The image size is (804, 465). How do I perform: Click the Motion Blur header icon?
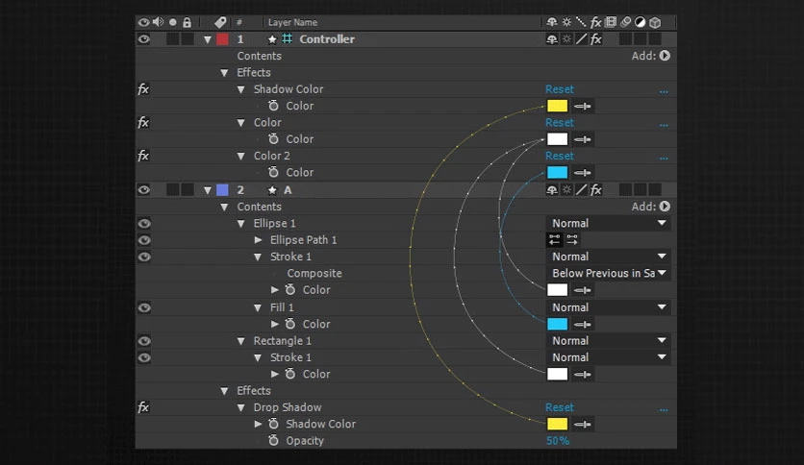625,22
